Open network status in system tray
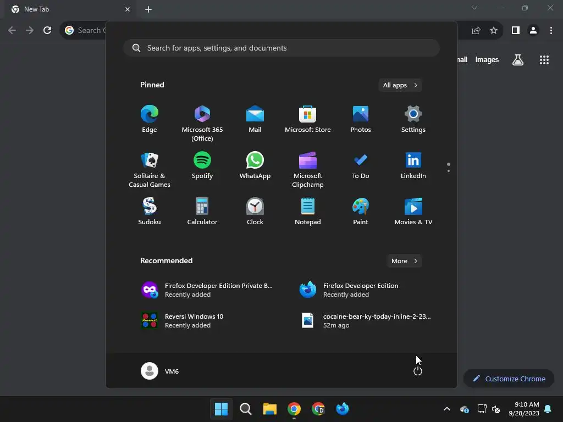Screen dimensions: 563x422 point(482,409)
